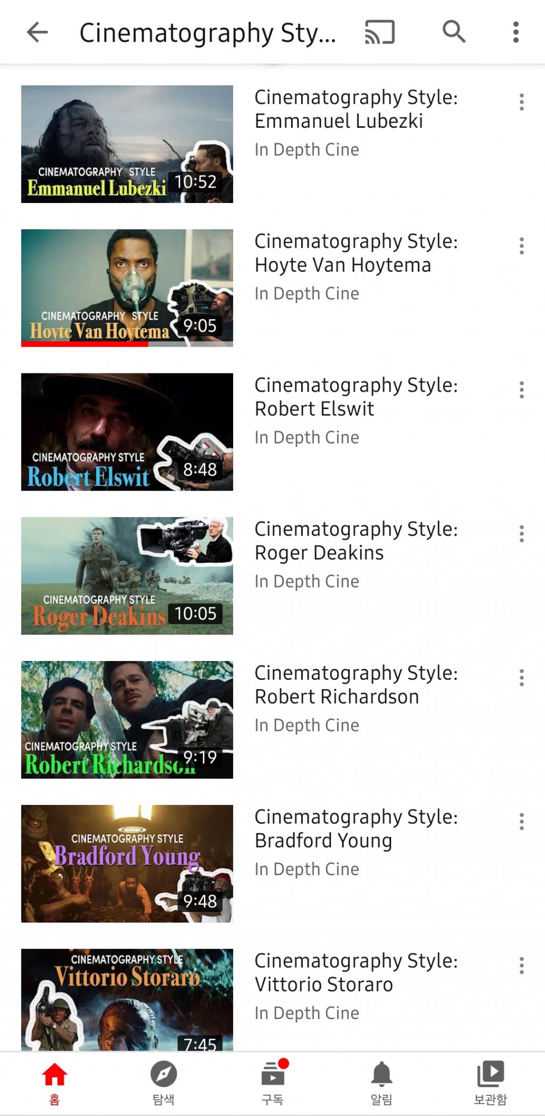Open title 'Cinematography Style: Vittorio Storaro'
This screenshot has width=545, height=1116.
356,972
